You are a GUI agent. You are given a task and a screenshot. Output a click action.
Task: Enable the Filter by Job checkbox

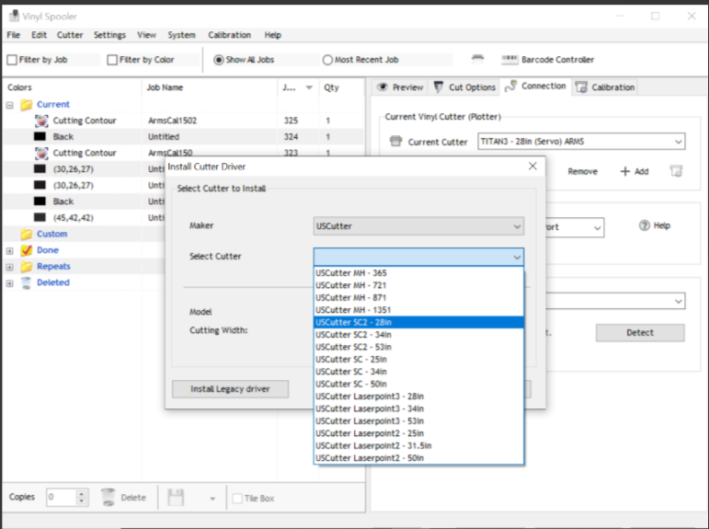(12, 60)
